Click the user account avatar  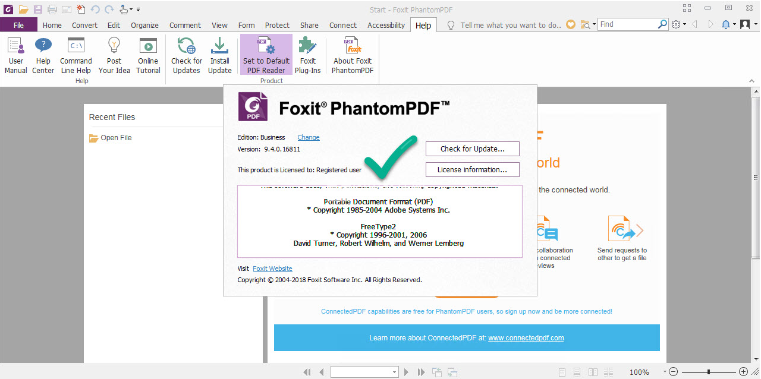click(x=745, y=24)
